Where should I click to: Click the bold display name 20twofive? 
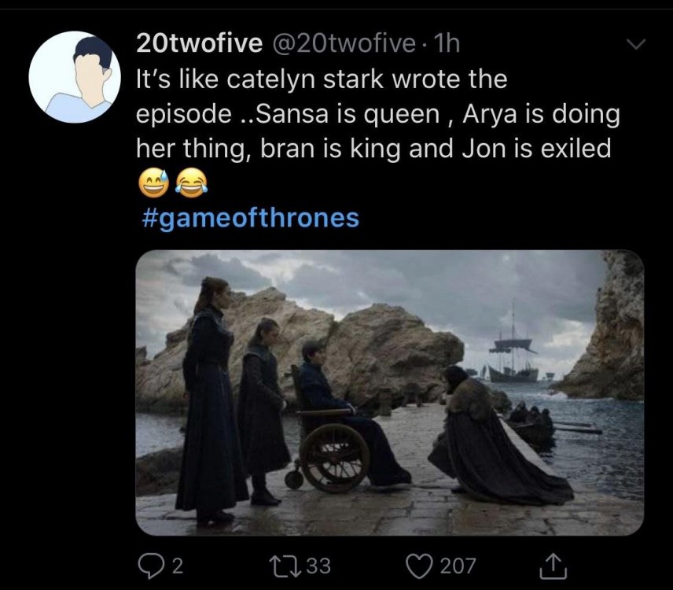199,45
